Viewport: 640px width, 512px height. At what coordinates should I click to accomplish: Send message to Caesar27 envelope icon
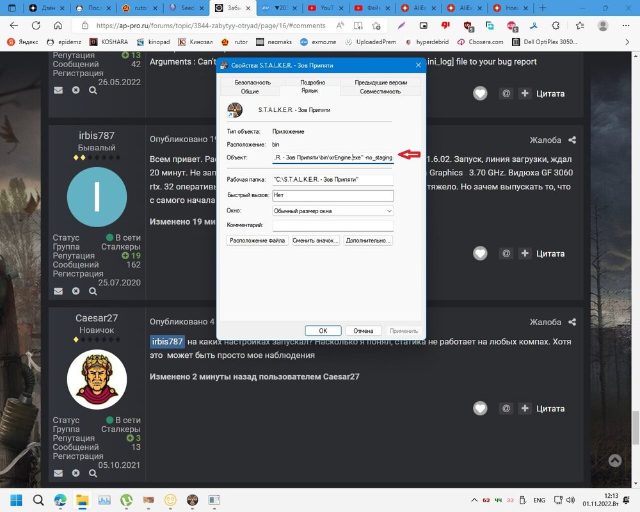click(58, 473)
